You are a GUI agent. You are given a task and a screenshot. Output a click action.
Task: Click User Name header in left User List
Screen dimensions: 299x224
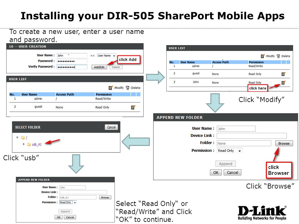(29, 95)
